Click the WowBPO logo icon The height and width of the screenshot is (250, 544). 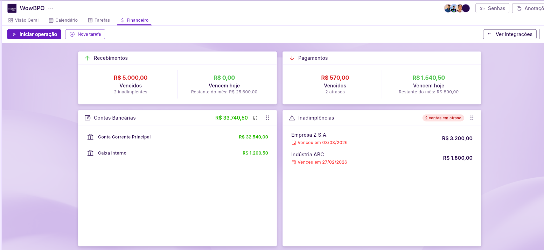(12, 8)
